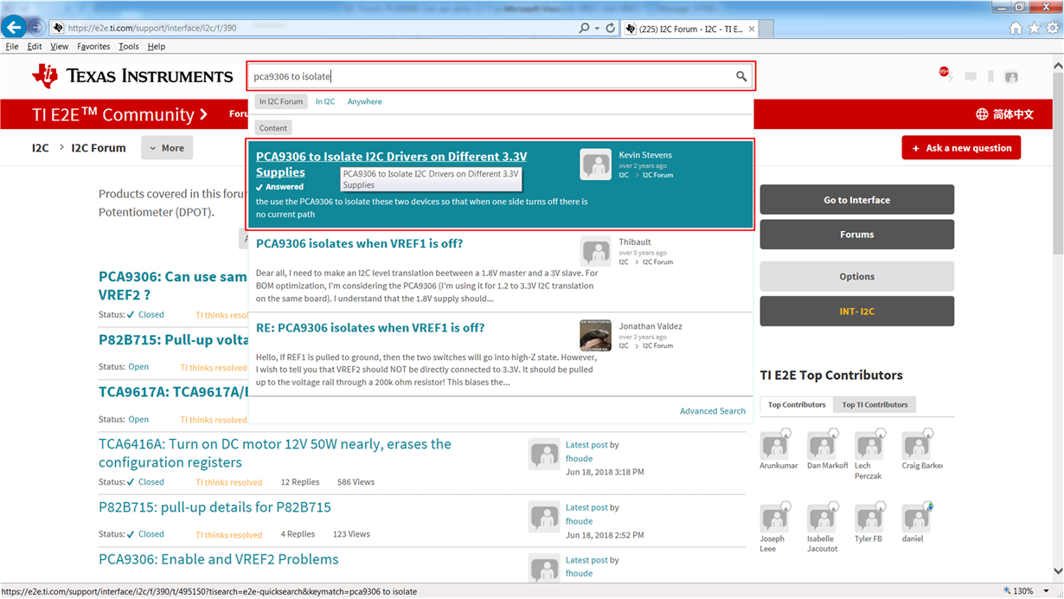Refresh the page with the reload icon
This screenshot has width=1064, height=599.
[x=610, y=29]
